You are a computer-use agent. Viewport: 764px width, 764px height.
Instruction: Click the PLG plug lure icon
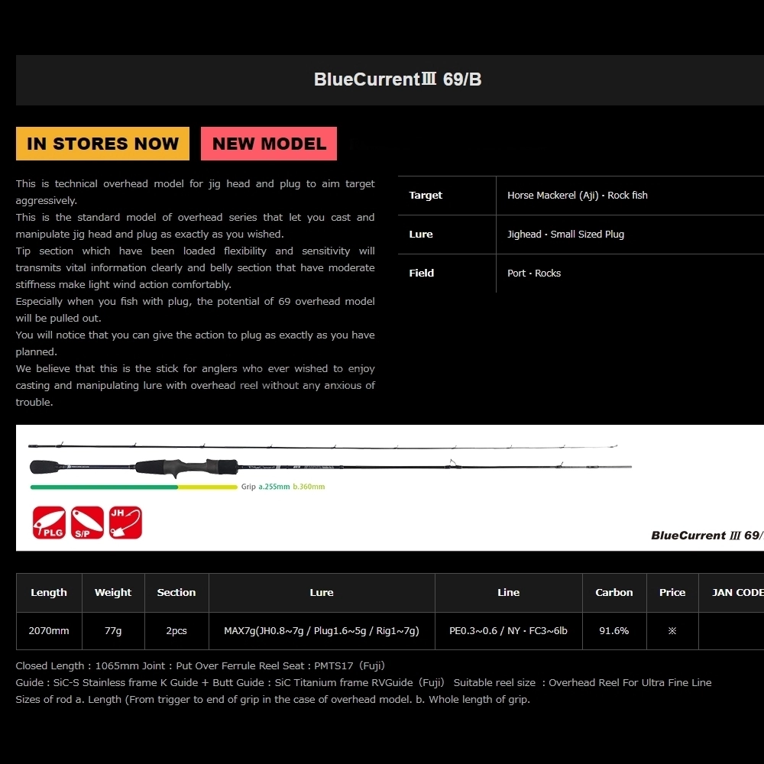49,523
